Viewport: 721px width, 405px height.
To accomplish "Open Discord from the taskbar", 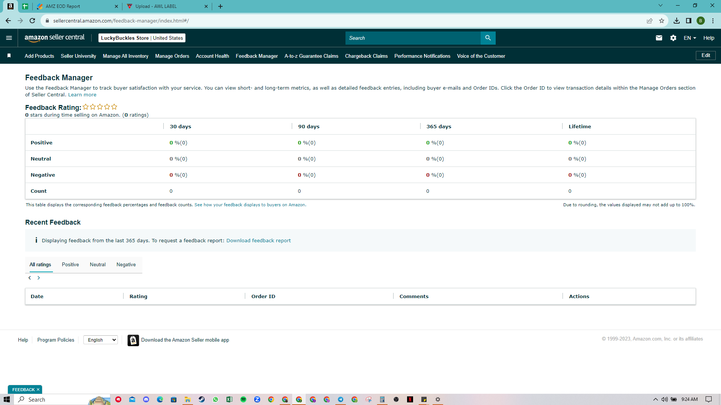I will 146,399.
